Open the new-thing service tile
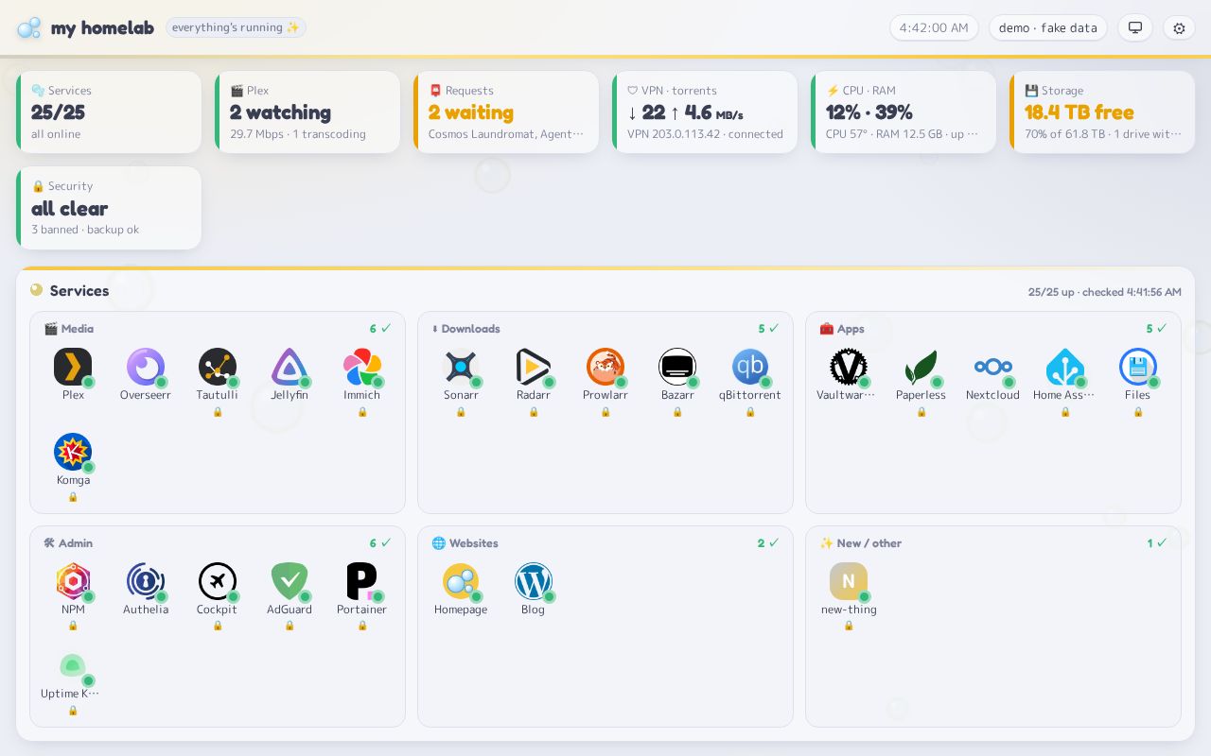Screen dimensions: 1211x756 point(849,581)
